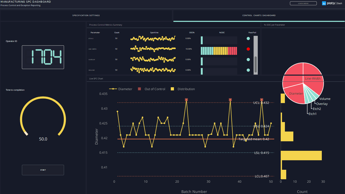Click the green pass indicator for Etch2
This screenshot has width=345, height=194.
click(x=248, y=38)
